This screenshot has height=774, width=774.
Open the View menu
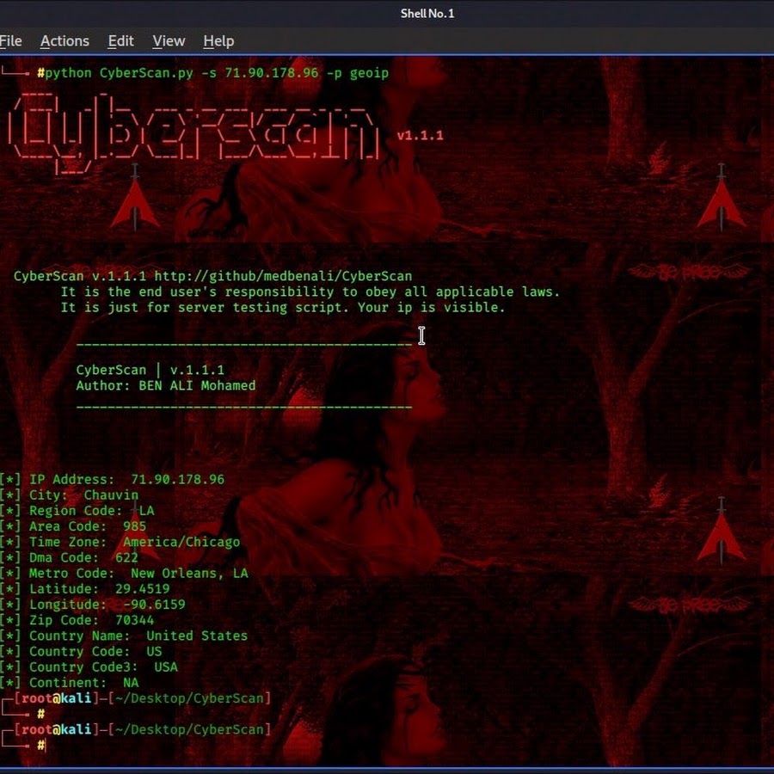[x=169, y=41]
